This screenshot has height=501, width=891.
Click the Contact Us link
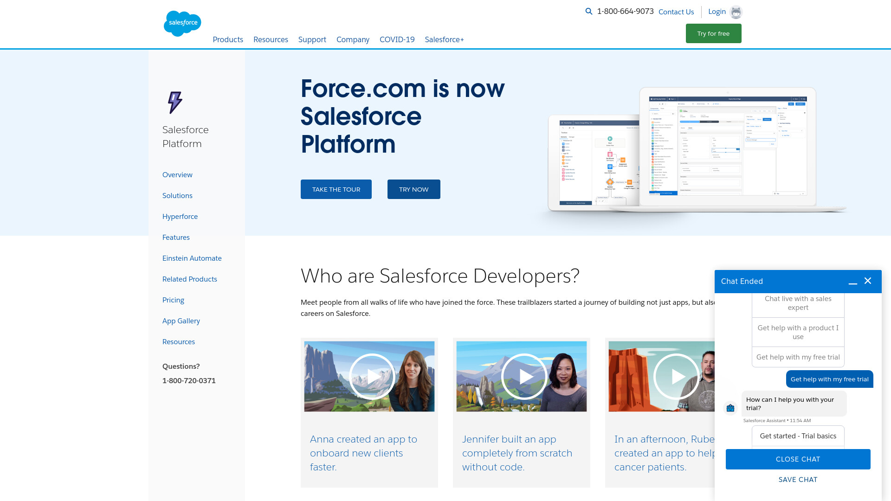[676, 12]
